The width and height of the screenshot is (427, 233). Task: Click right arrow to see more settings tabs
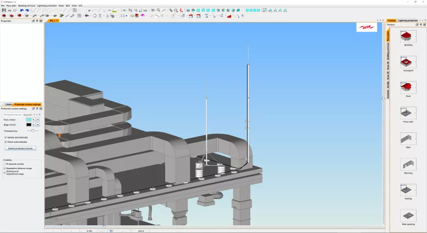click(x=37, y=115)
